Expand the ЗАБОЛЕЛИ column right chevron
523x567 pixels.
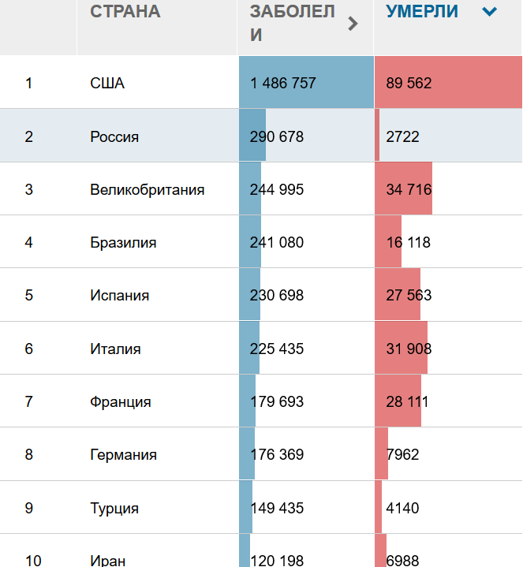(x=353, y=24)
